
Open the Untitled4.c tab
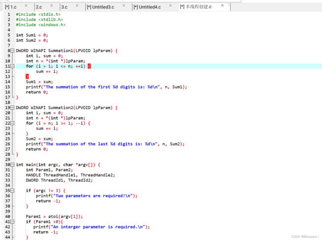click(x=147, y=7)
